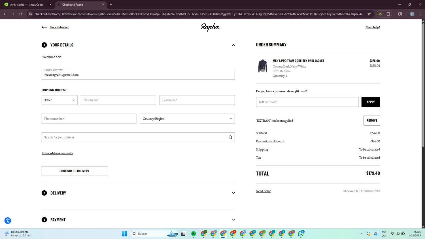The width and height of the screenshot is (425, 239).
Task: Open Wi-Fi network settings in tray
Action: pos(392,234)
